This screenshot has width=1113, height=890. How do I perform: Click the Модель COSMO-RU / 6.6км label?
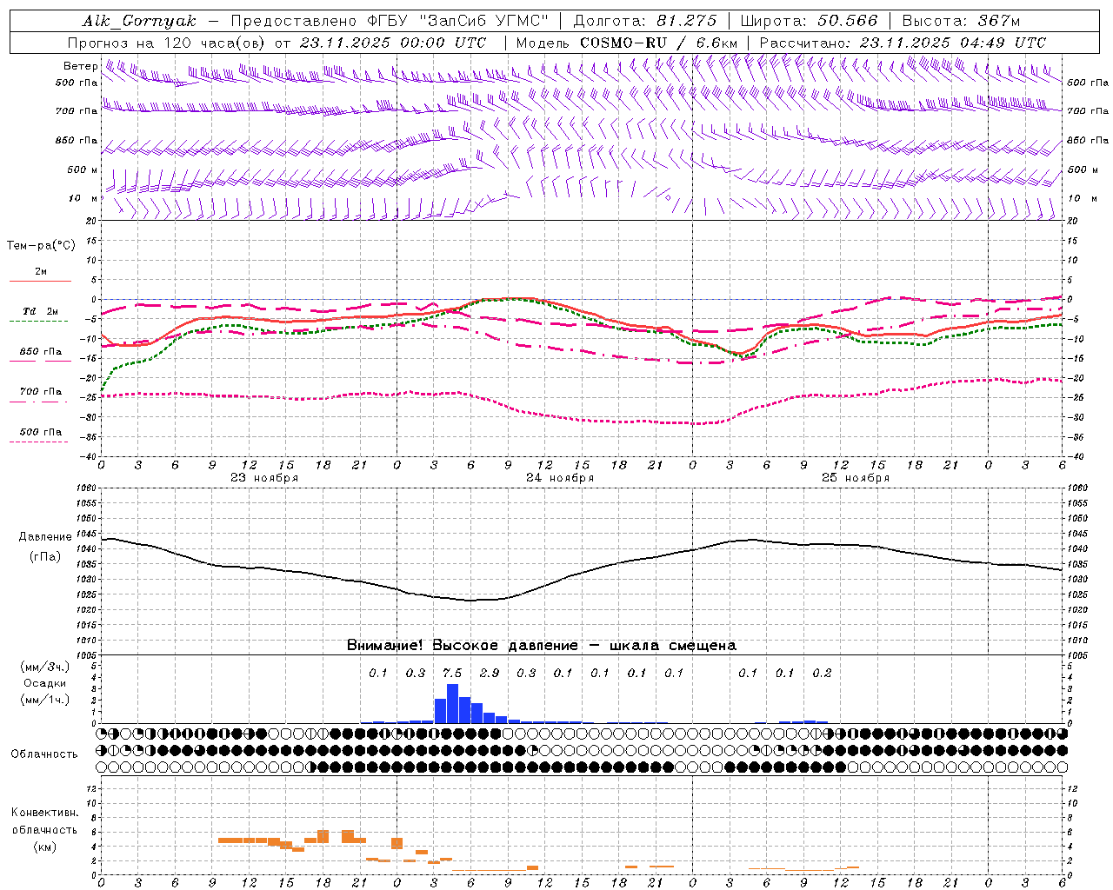[x=626, y=43]
